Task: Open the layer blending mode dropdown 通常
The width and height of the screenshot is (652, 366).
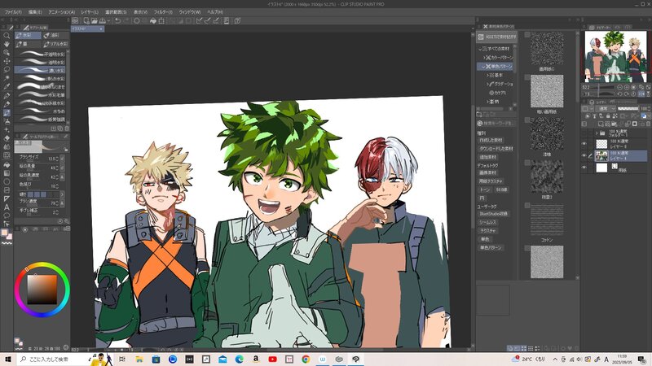Action: 606,108
